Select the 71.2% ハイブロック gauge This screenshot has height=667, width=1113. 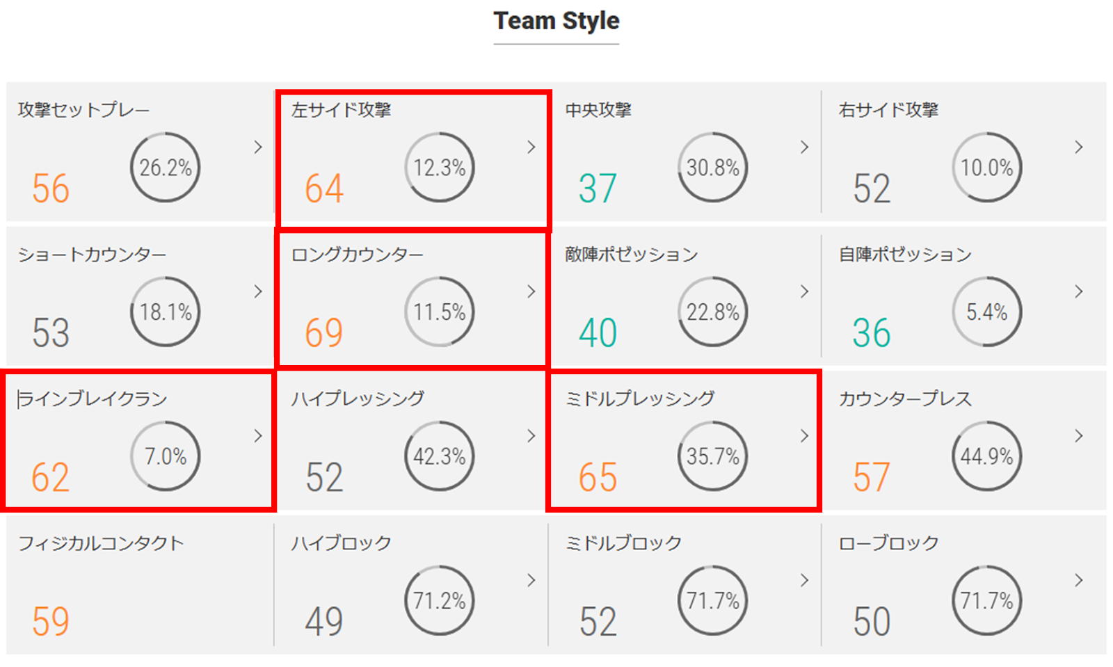click(x=439, y=600)
